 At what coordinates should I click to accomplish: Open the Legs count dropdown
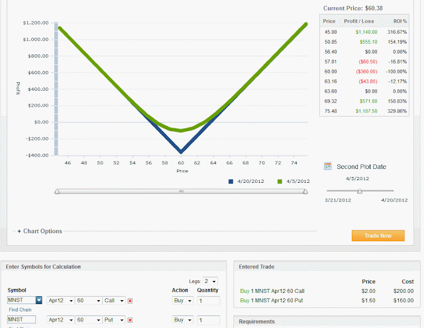pos(210,281)
